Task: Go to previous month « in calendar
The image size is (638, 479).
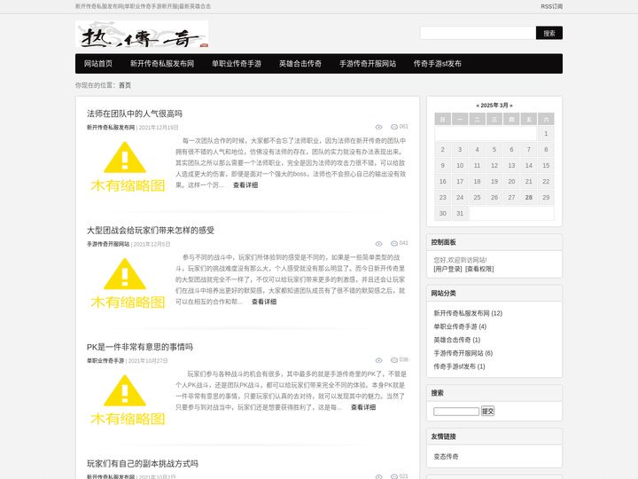Action: (x=478, y=106)
